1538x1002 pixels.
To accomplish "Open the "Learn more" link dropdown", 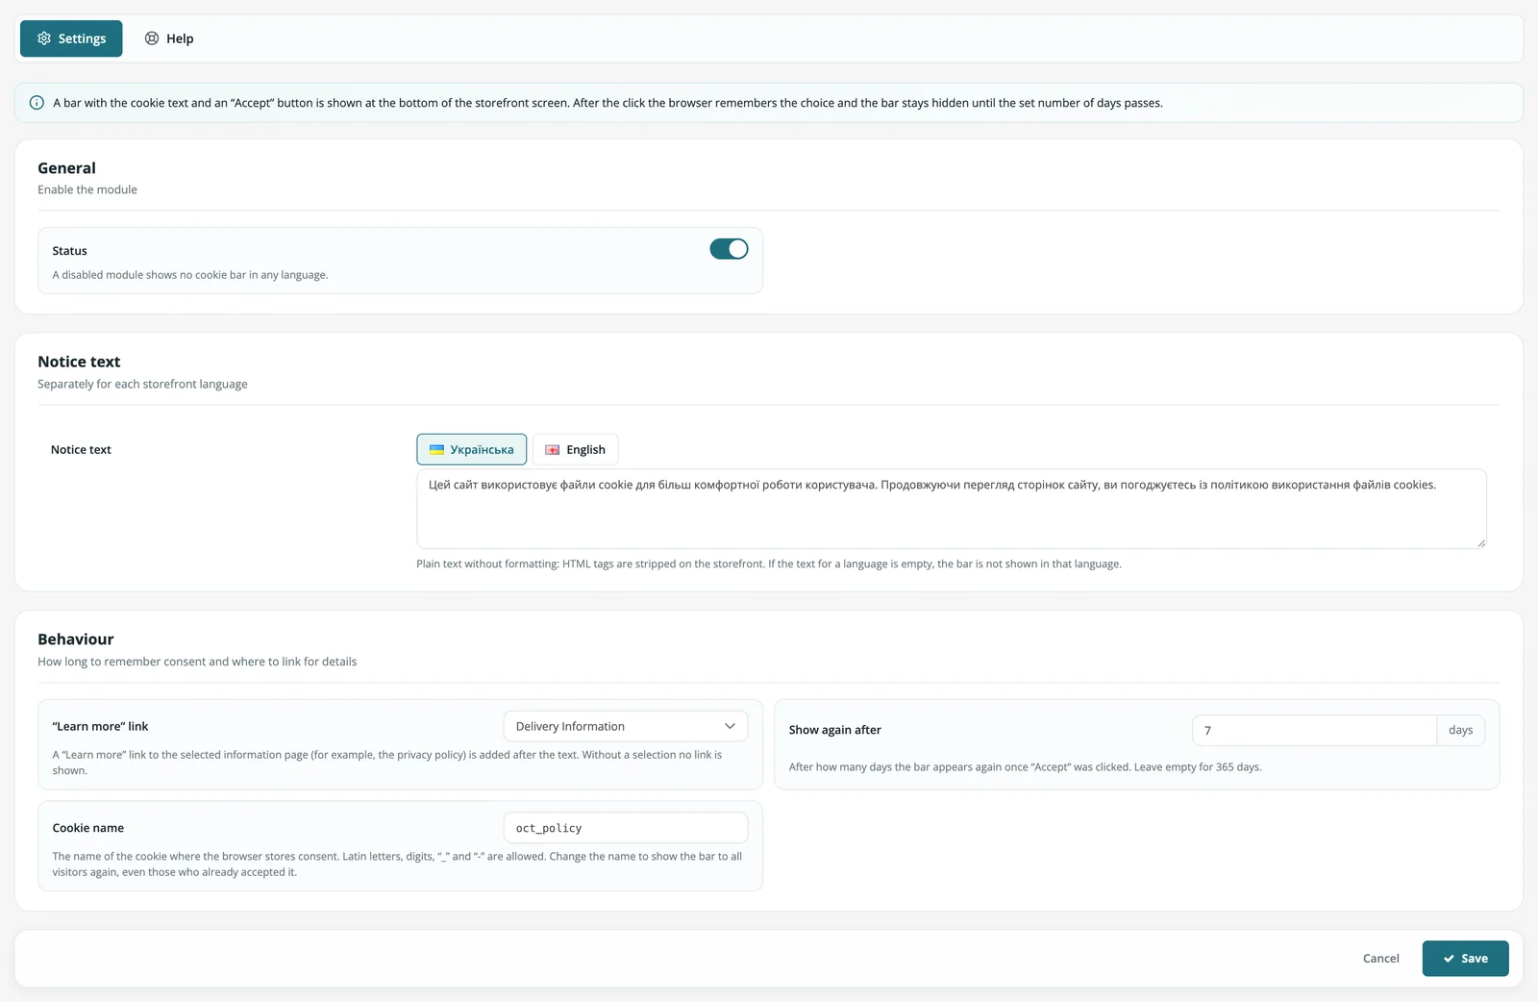I will click(625, 726).
